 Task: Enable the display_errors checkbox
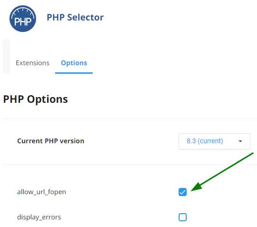(182, 217)
